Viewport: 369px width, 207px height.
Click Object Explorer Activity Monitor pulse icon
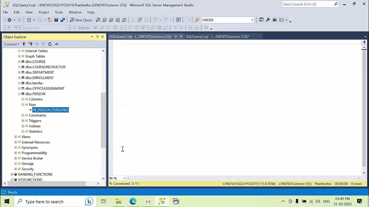tap(57, 44)
